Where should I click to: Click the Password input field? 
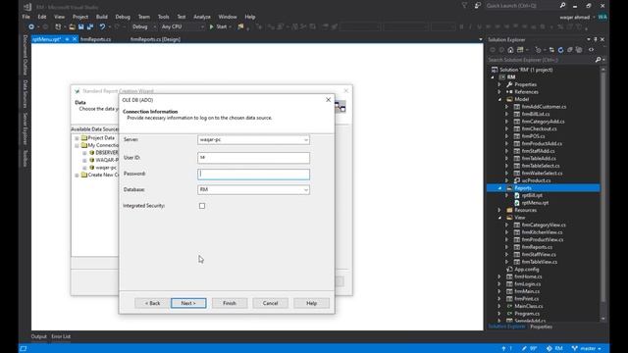click(253, 175)
